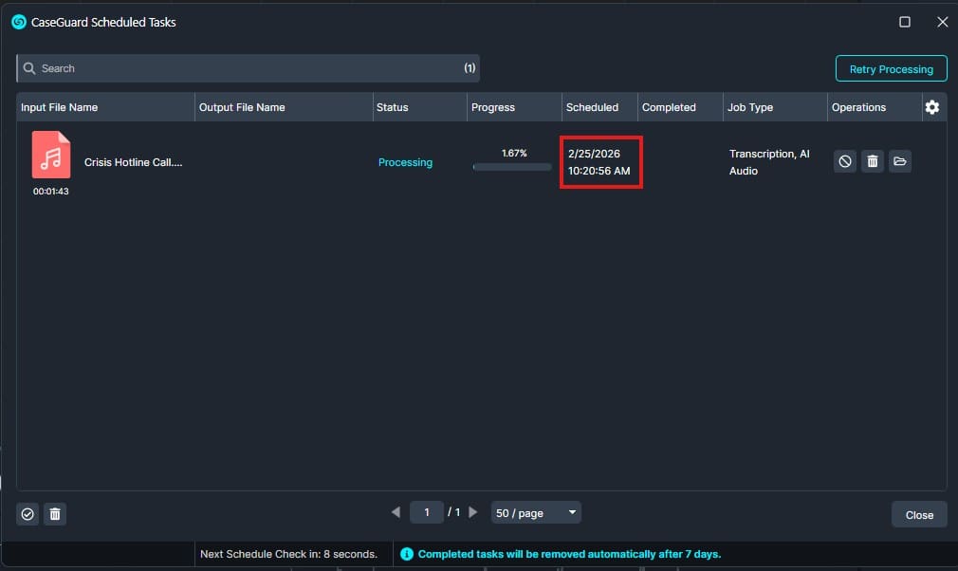Go to the next page arrow
The height and width of the screenshot is (571, 958).
coord(473,512)
